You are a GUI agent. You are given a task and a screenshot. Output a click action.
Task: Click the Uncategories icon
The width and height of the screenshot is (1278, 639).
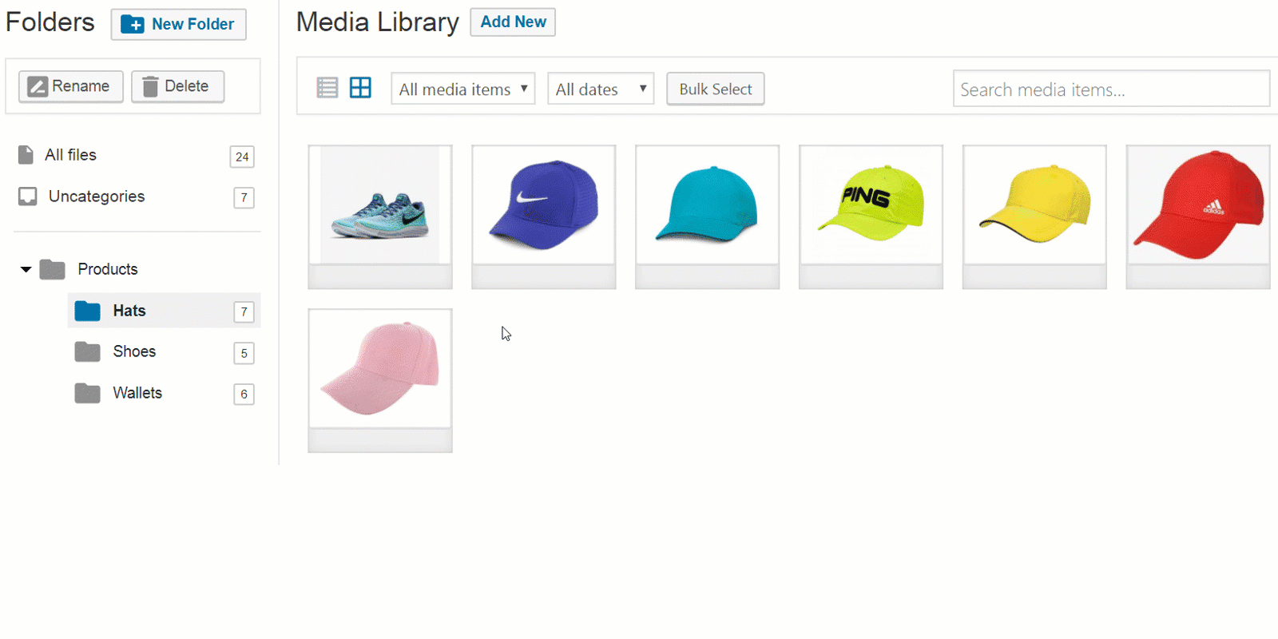pyautogui.click(x=28, y=196)
